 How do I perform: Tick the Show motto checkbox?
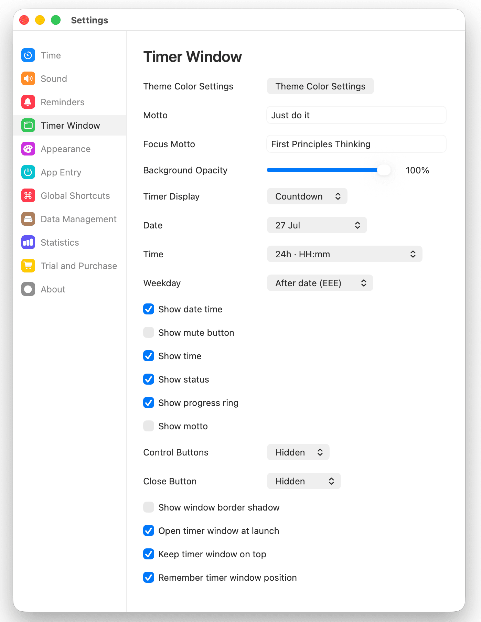(x=149, y=426)
